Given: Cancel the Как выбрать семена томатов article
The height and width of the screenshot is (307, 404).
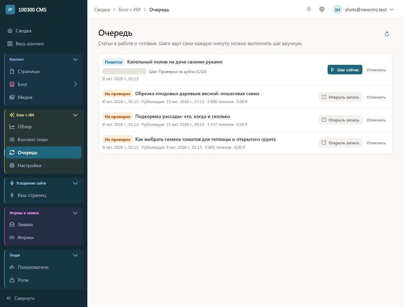Looking at the screenshot, I should click(x=376, y=143).
